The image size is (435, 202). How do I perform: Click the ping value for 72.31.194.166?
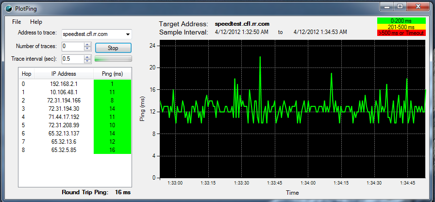[x=112, y=100]
